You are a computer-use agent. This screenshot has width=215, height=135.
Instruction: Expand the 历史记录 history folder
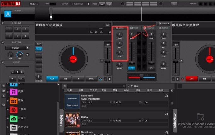(8, 127)
